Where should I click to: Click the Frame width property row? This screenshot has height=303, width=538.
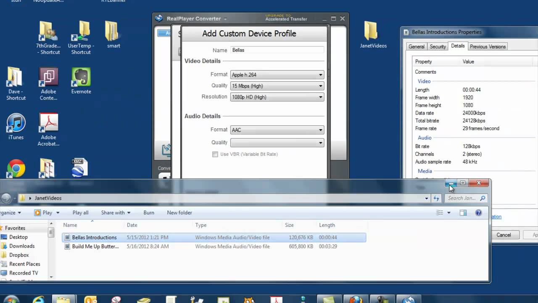pos(475,98)
